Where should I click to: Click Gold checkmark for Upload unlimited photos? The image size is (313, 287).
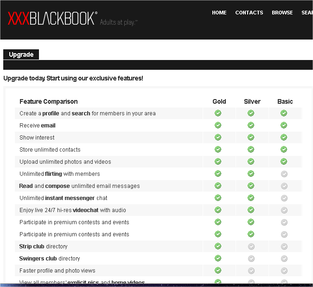218,161
